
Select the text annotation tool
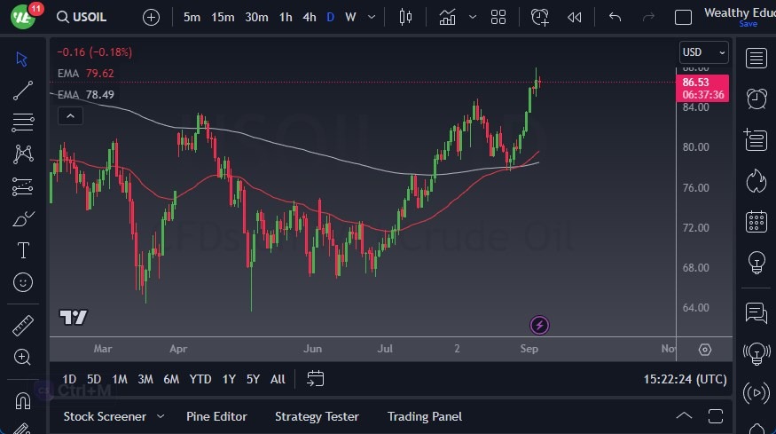(23, 250)
